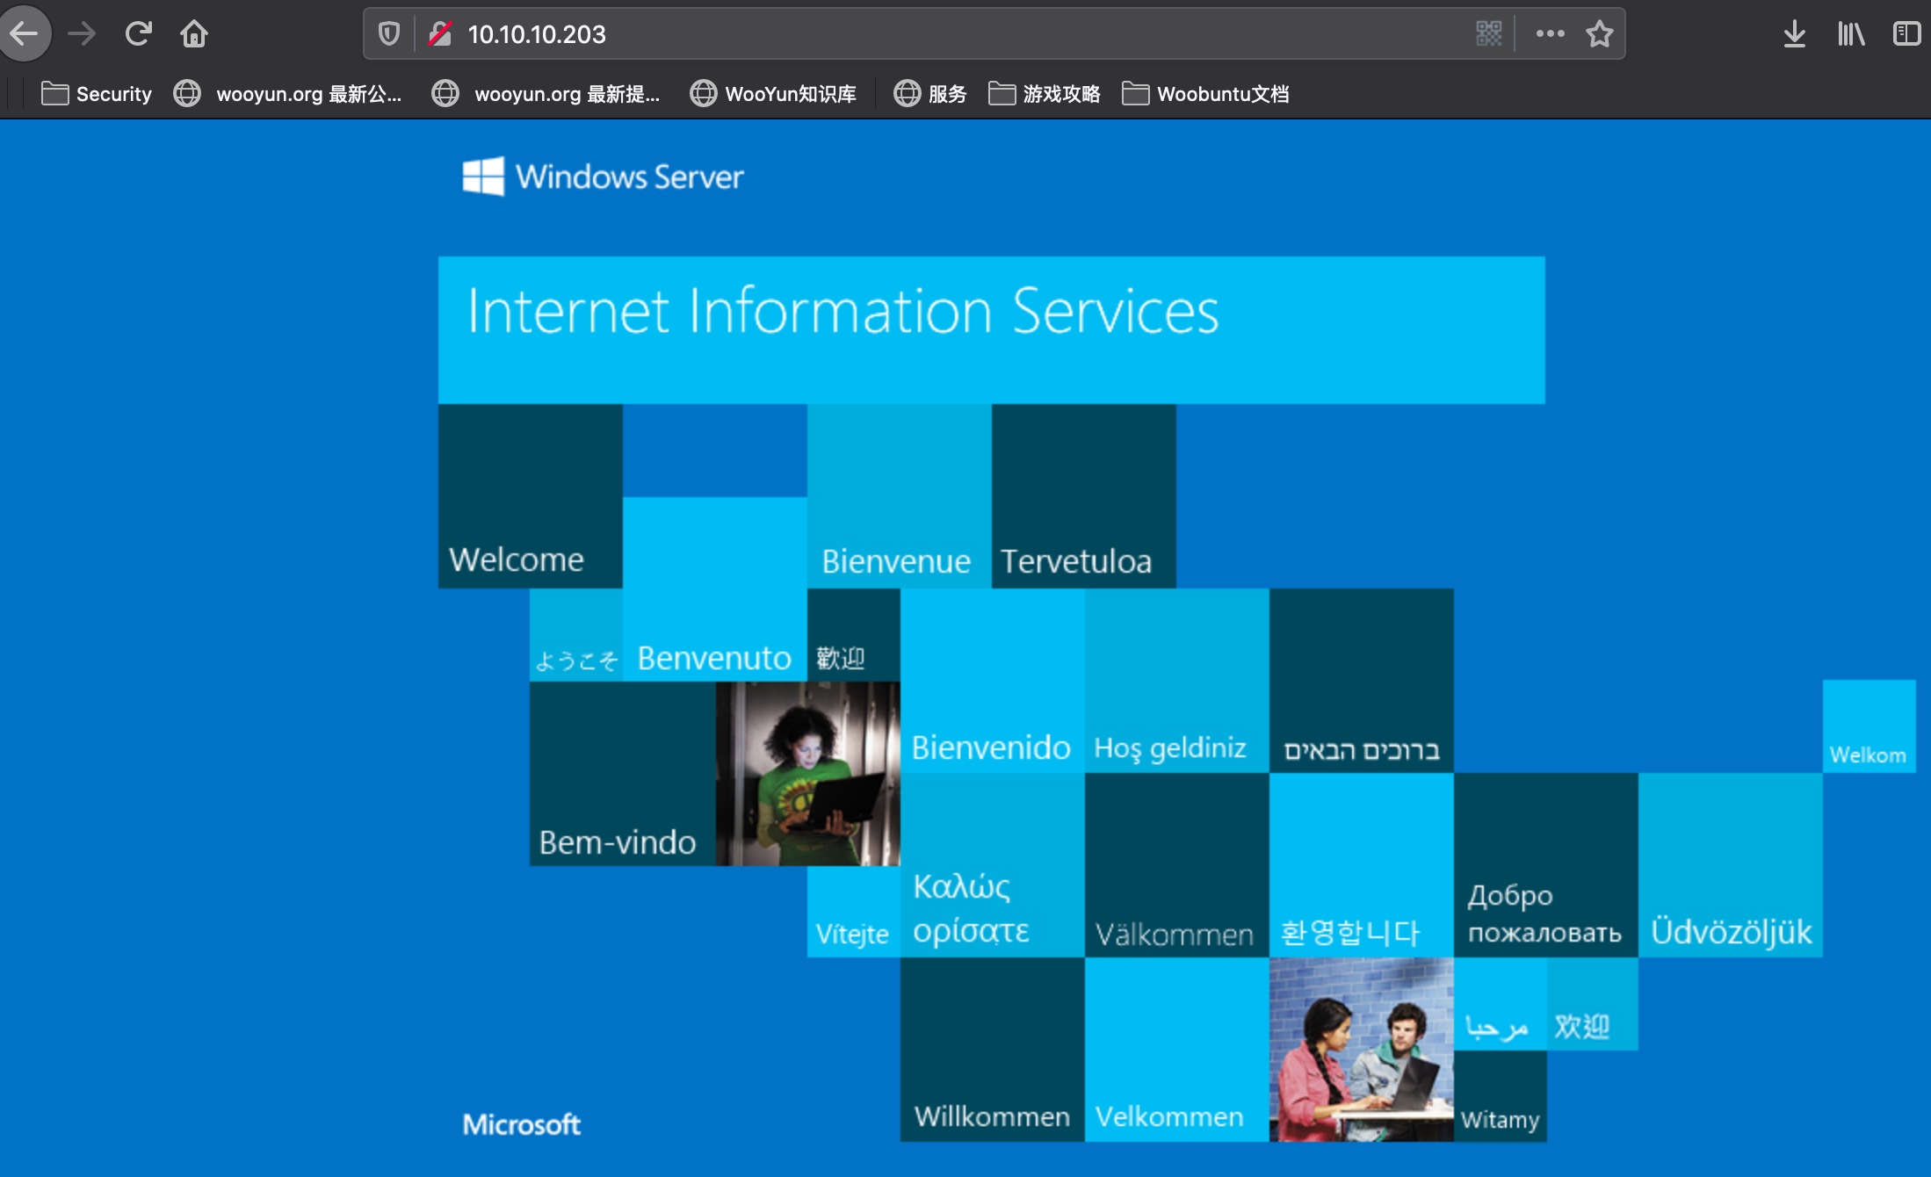Click the Welcome tile

[530, 496]
